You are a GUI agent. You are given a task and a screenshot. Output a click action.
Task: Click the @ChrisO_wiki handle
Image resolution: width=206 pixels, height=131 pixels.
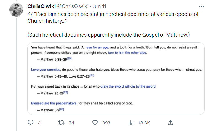73,6
